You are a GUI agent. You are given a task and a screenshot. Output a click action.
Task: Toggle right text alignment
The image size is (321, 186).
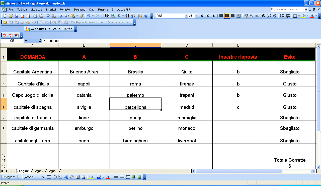[x=233, y=16]
